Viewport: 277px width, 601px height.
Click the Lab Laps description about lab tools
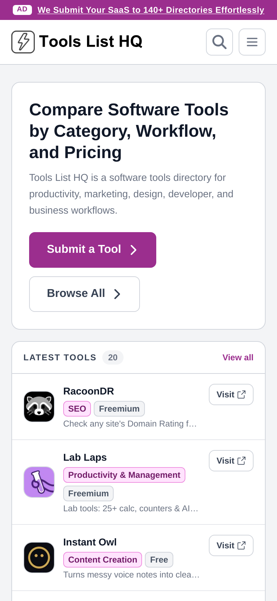click(131, 508)
